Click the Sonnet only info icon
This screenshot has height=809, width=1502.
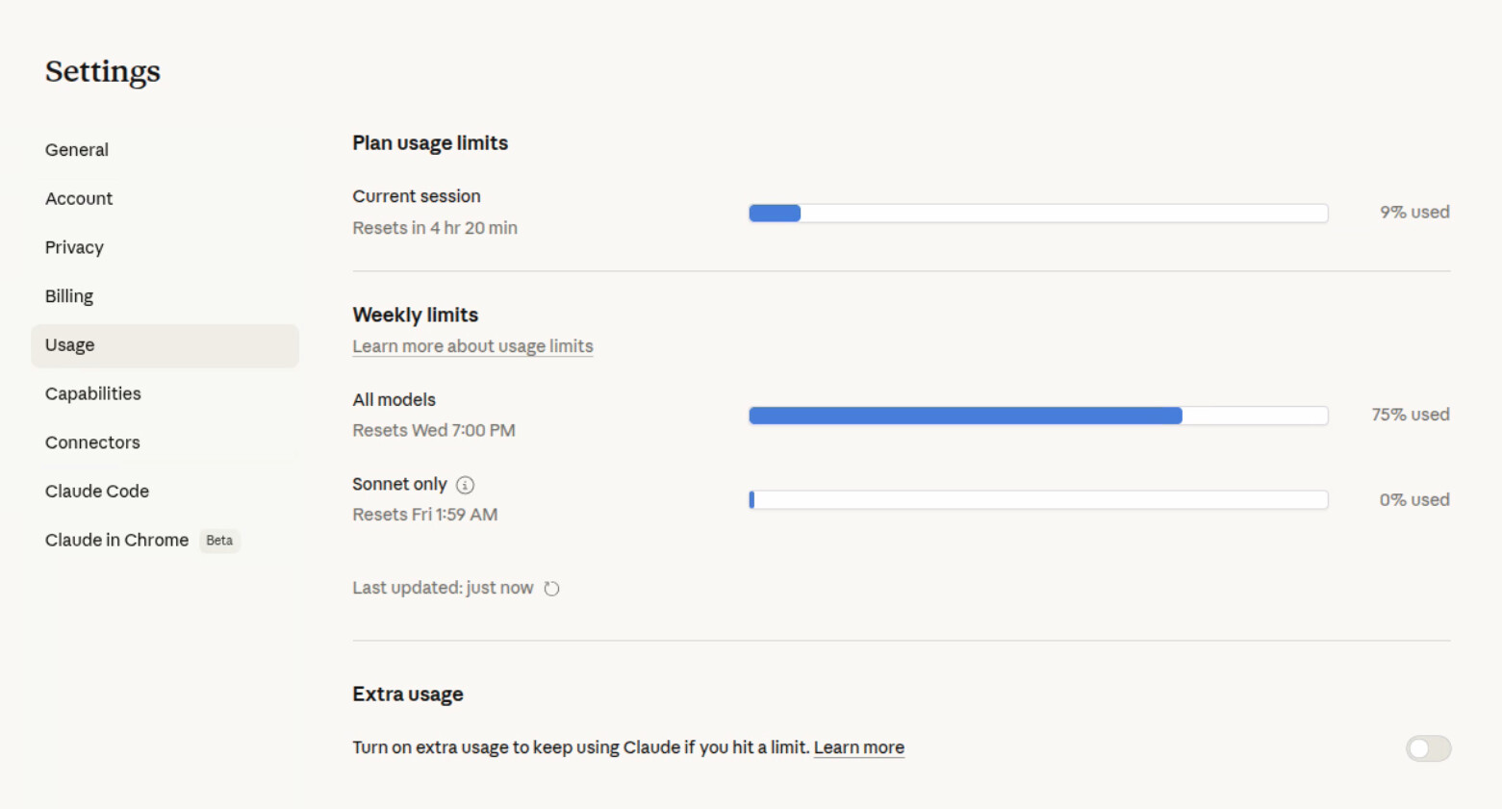tap(465, 485)
